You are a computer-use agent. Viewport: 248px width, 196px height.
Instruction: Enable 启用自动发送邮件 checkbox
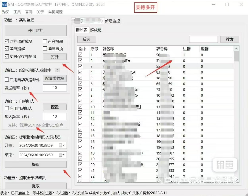tap(7, 80)
